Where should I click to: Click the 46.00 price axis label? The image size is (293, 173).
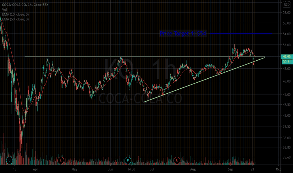[287, 81]
